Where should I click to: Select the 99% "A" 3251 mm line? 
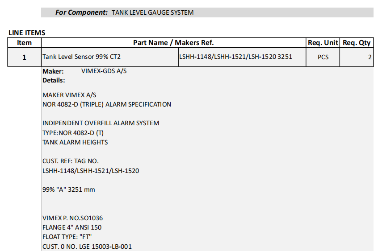69,189
